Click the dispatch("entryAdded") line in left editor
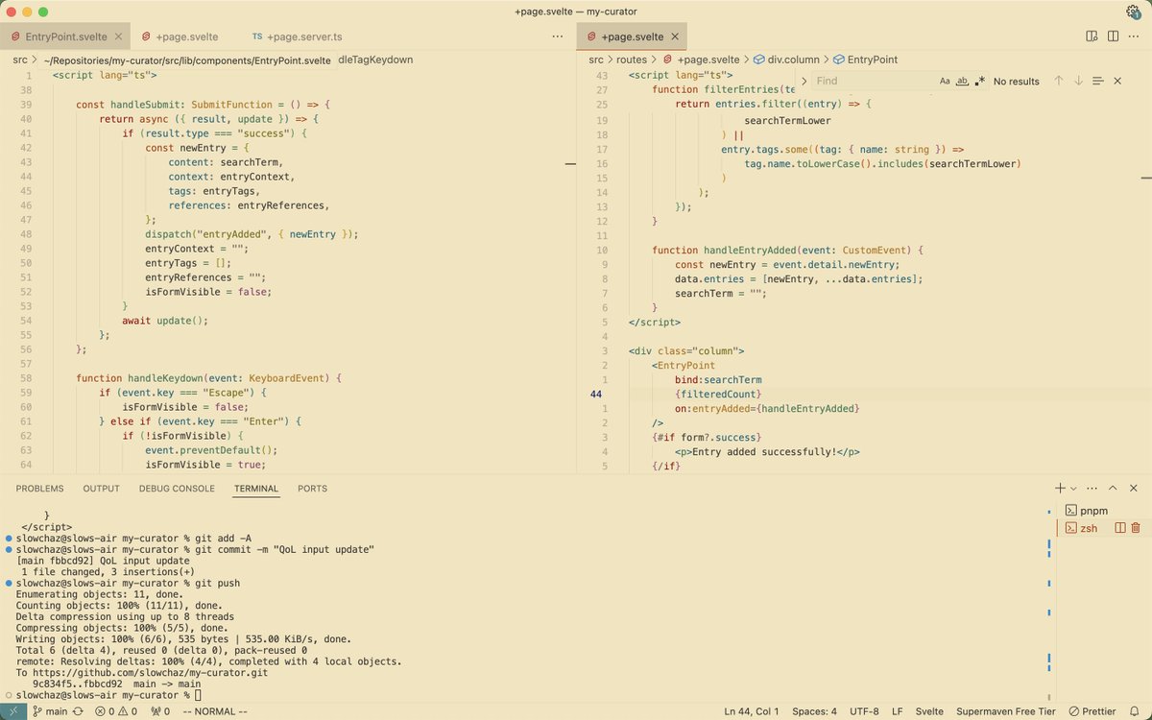1152x720 pixels. [252, 233]
